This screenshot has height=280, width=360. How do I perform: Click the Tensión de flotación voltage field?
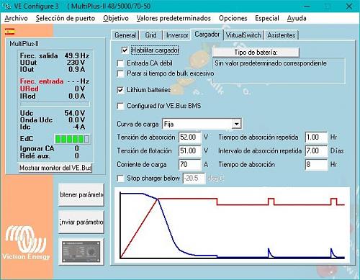tap(190, 151)
